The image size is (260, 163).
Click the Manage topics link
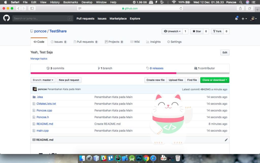tap(39, 59)
